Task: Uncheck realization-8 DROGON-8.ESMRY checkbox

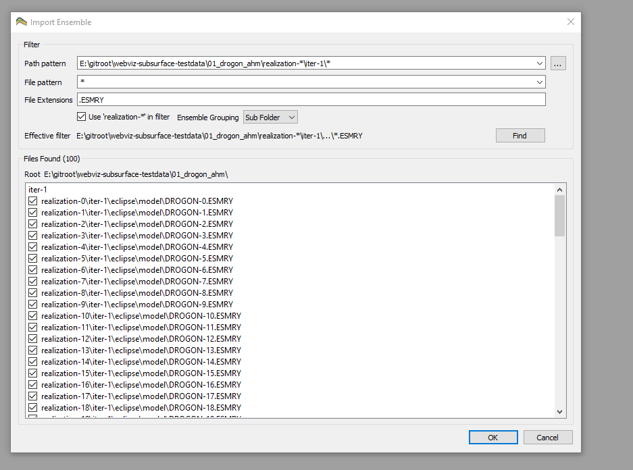Action: pyautogui.click(x=33, y=293)
